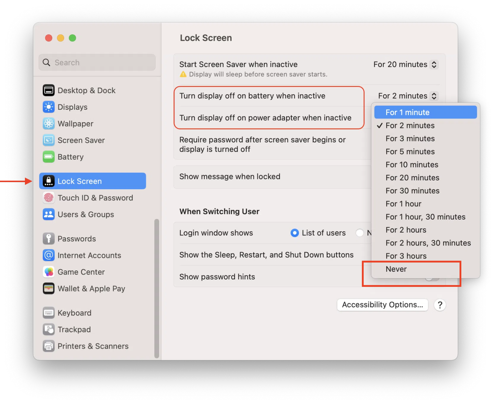Choose For 2 hours, 30 minutes
491x404 pixels.
425,243
